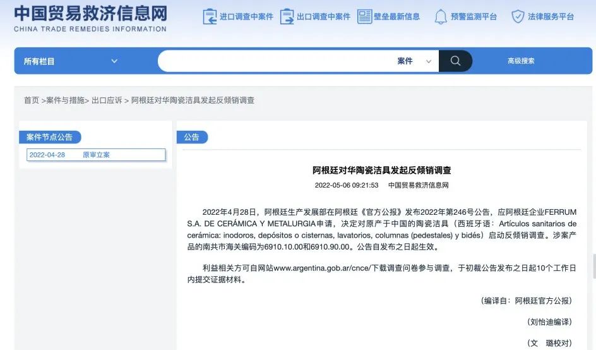Click source label 中国贸易救济信息网 under title

418,185
